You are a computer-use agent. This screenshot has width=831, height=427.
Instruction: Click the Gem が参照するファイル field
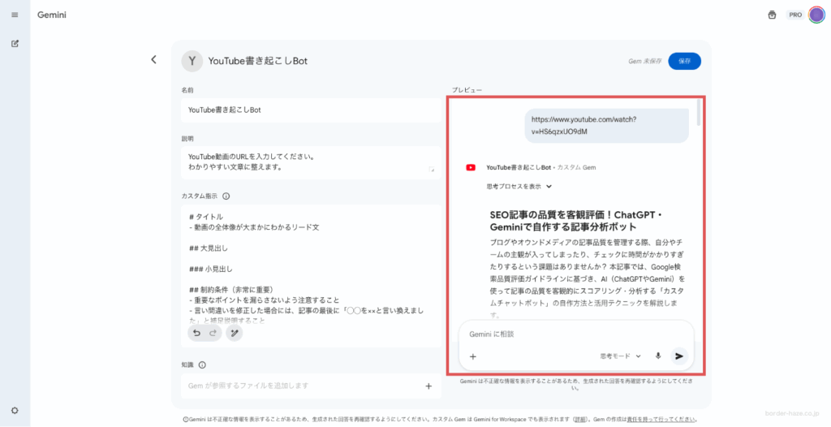(x=311, y=386)
